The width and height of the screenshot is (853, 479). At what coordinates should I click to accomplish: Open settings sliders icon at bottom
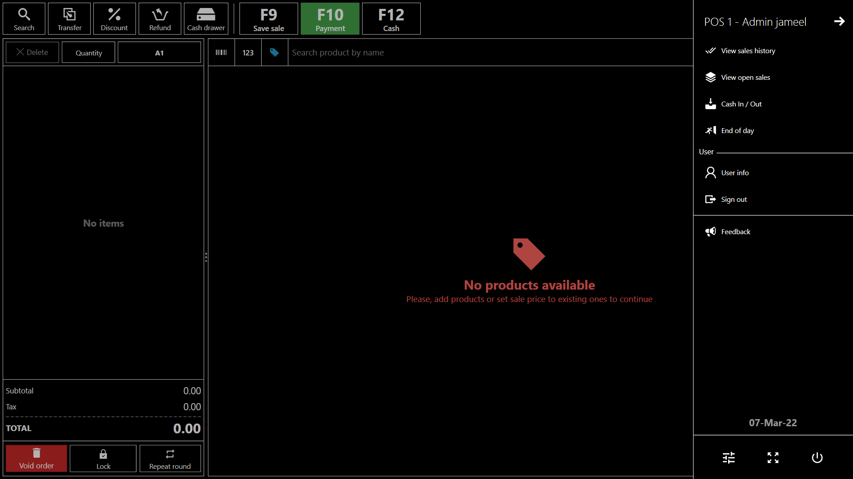[x=729, y=457]
